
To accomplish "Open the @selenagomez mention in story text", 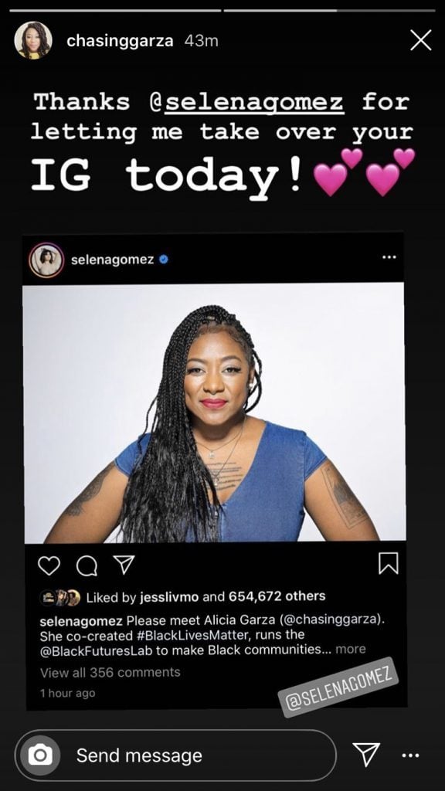I will point(247,103).
